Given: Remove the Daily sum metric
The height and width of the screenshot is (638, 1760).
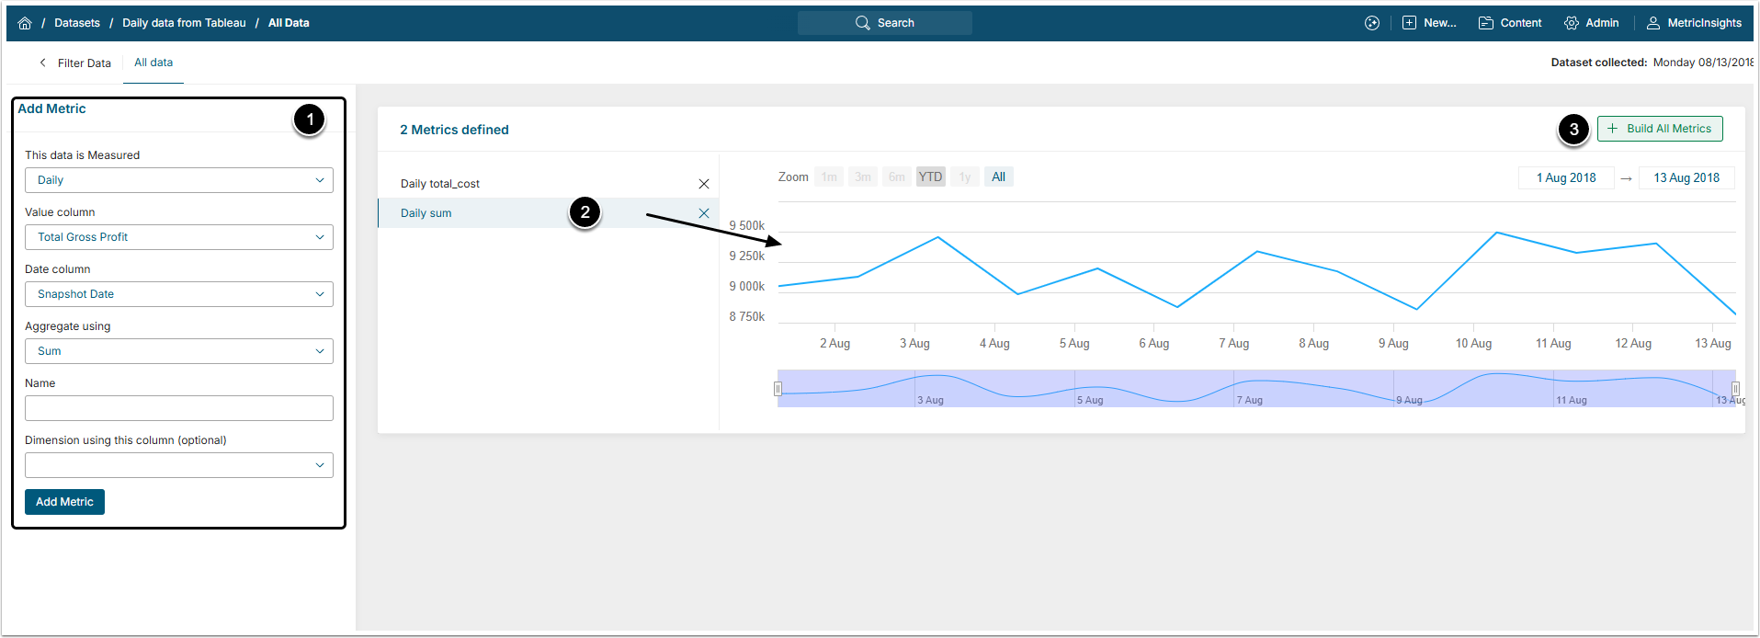Looking at the screenshot, I should click(x=704, y=213).
